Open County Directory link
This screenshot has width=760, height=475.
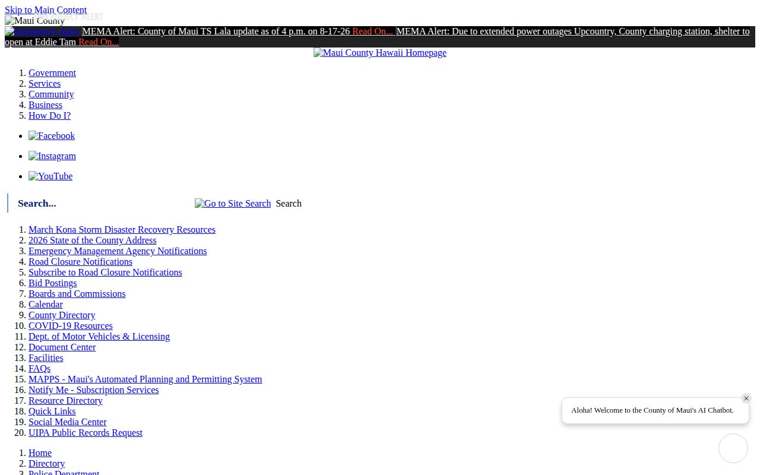click(62, 315)
